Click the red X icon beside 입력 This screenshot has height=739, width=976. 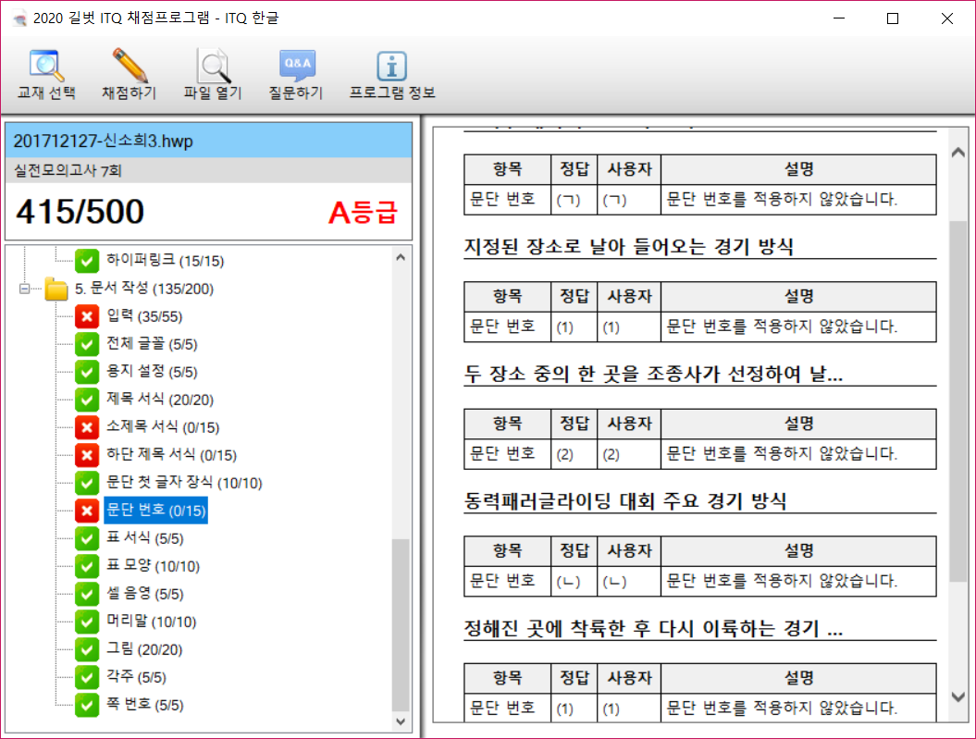coord(87,317)
